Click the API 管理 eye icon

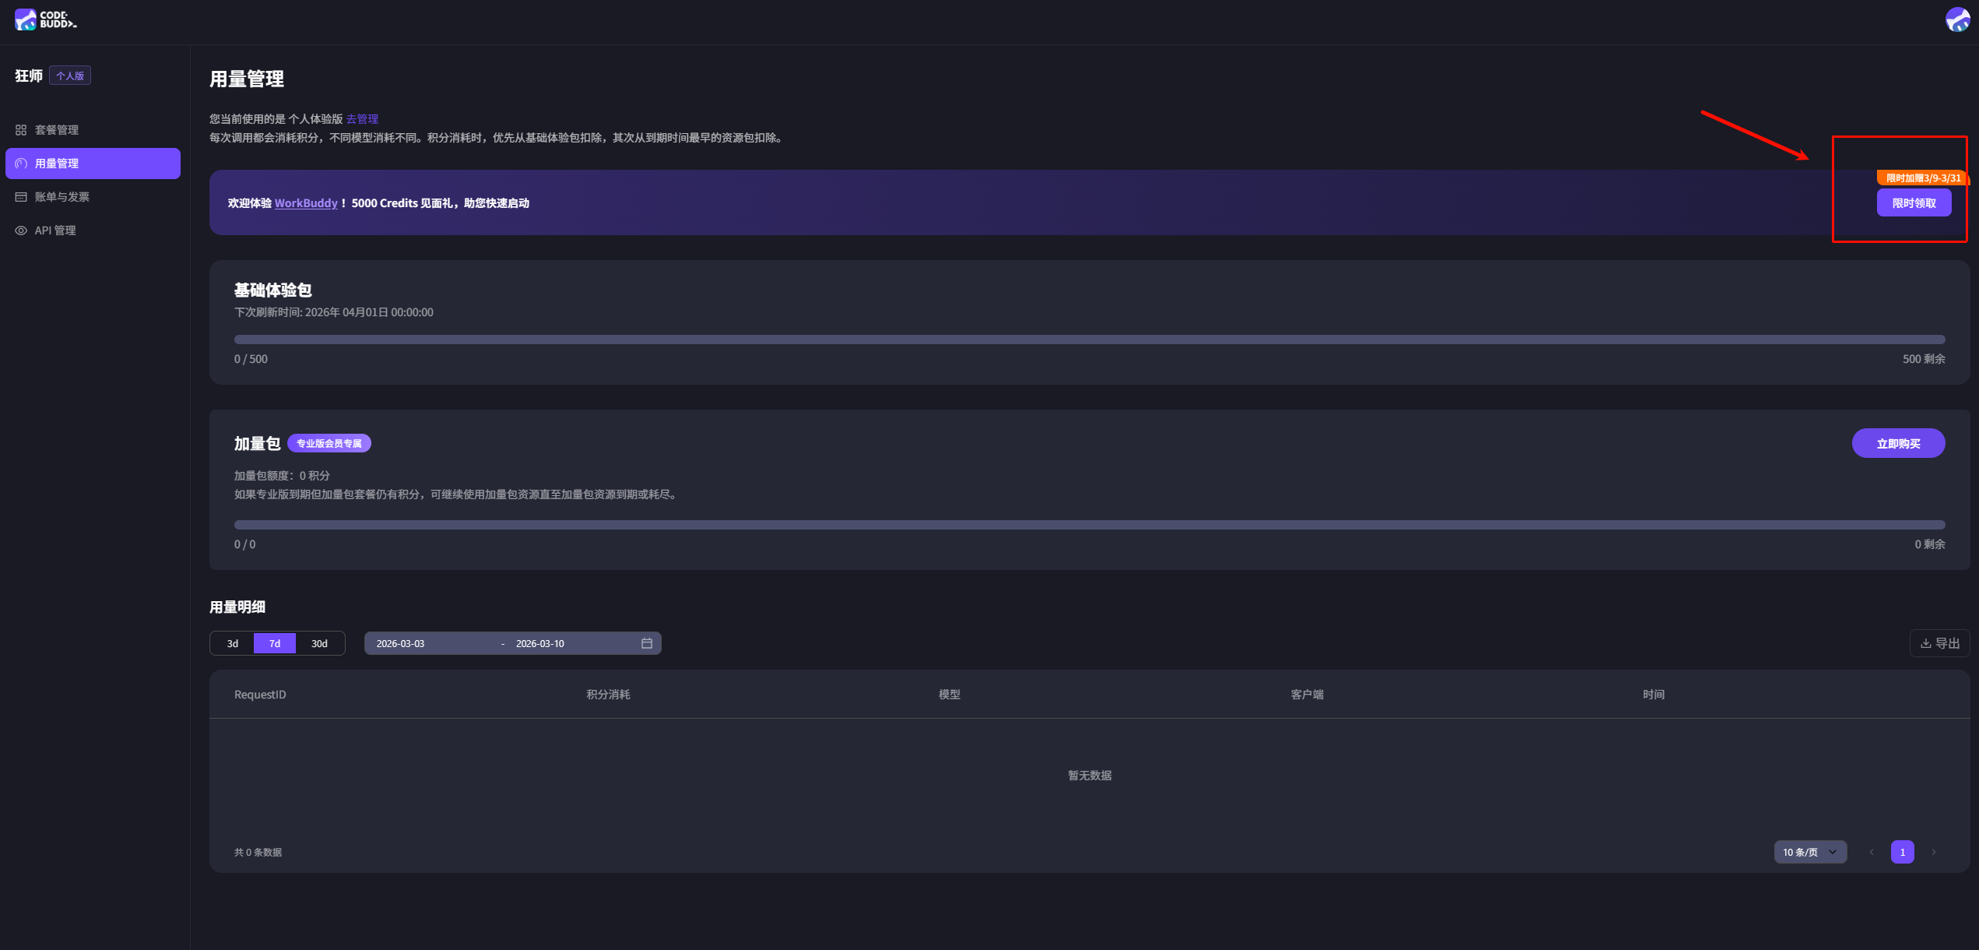[21, 230]
